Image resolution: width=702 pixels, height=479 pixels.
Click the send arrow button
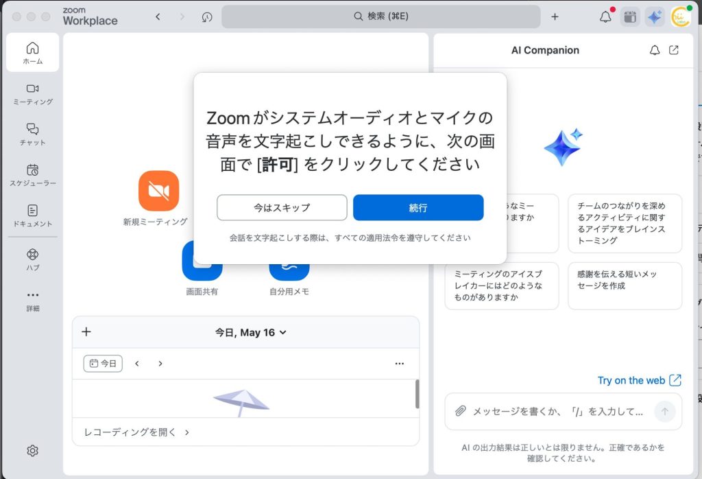665,411
